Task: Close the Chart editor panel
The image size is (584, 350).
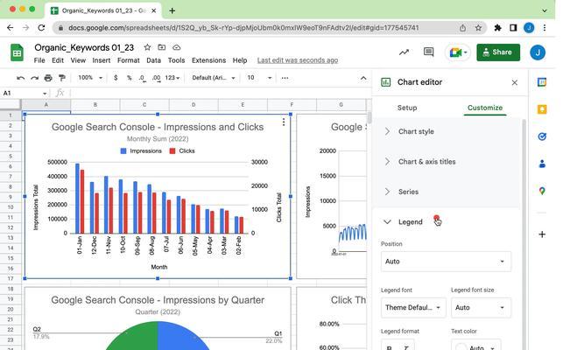Action: [x=514, y=82]
